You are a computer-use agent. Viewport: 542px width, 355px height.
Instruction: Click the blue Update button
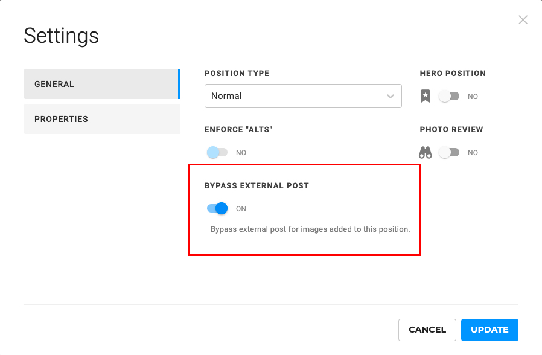click(x=489, y=330)
